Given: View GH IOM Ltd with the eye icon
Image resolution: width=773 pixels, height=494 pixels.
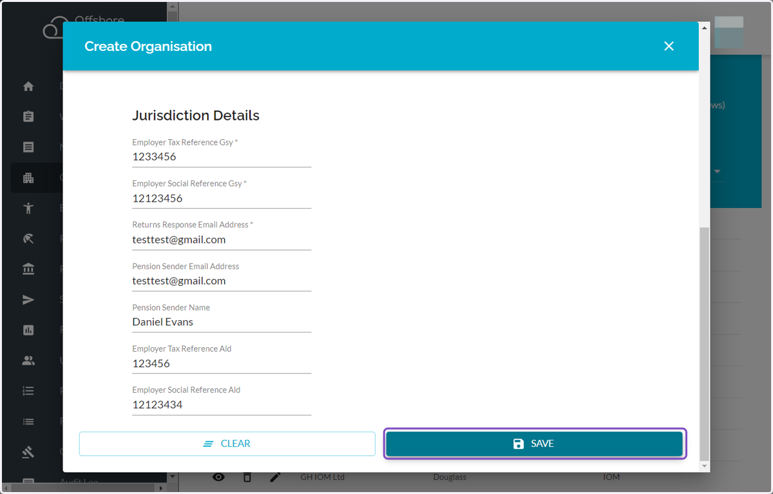Looking at the screenshot, I should pos(219,477).
